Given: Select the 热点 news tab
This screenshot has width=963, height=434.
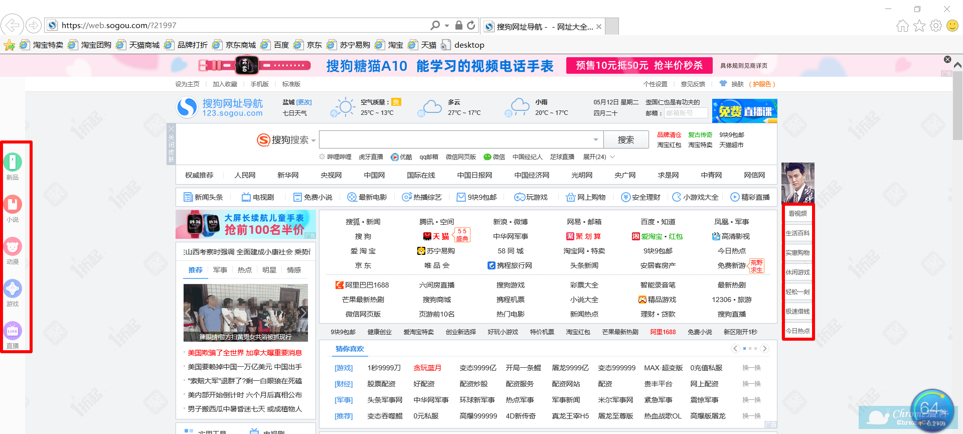Looking at the screenshot, I should pyautogui.click(x=245, y=270).
